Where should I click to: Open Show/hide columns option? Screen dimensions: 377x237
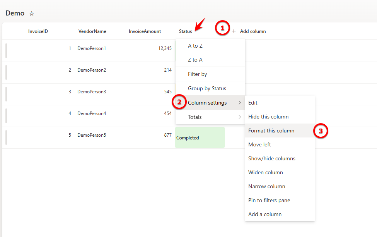pos(272,158)
